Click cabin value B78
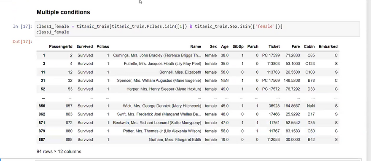The width and height of the screenshot is (371, 161). [311, 80]
